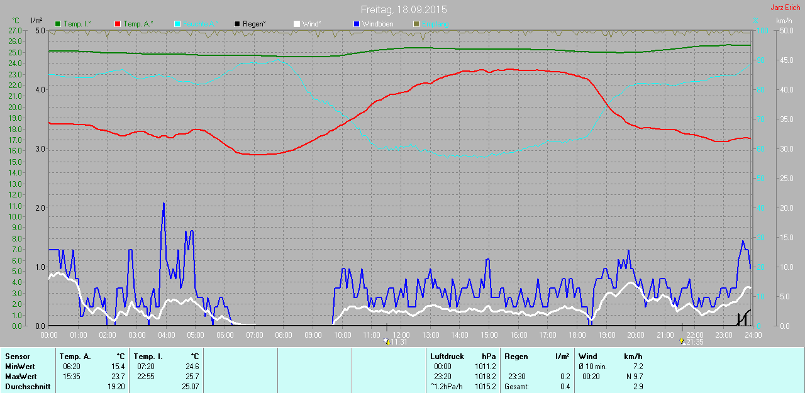Click the Temp. I. minimum value 24.6
This screenshot has height=393, width=805.
[x=192, y=367]
